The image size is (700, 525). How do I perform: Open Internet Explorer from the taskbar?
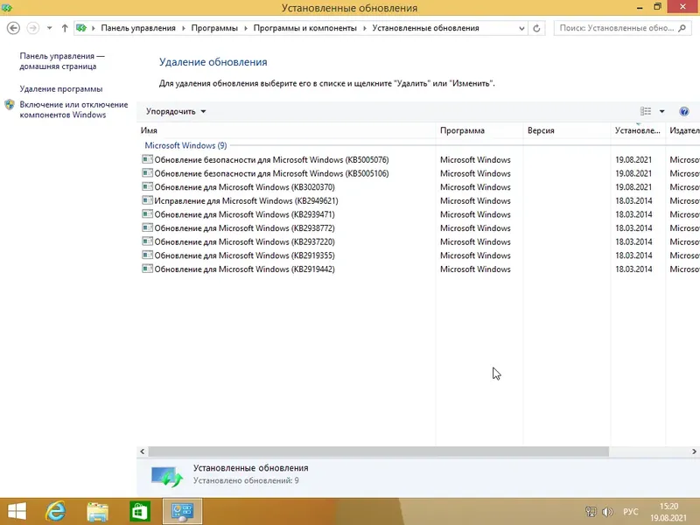(54, 511)
